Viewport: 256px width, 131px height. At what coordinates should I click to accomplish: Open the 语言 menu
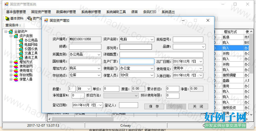(134, 12)
